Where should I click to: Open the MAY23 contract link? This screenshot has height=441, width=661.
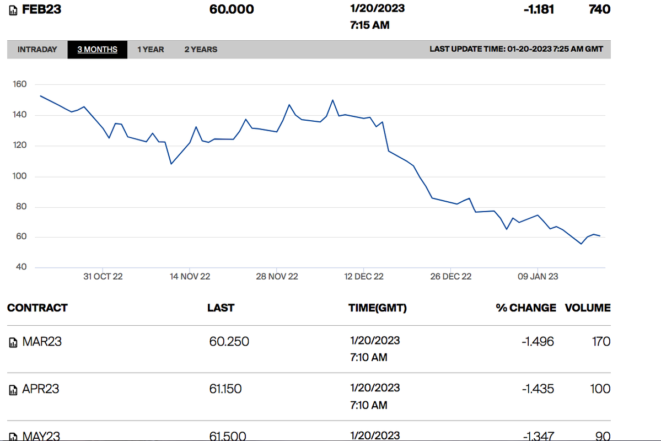(x=41, y=435)
